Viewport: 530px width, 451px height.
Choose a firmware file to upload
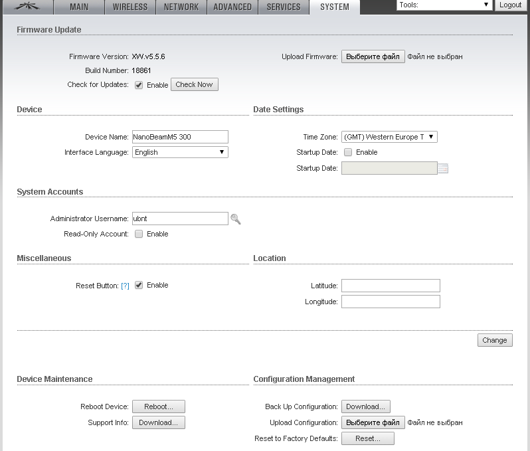point(373,56)
